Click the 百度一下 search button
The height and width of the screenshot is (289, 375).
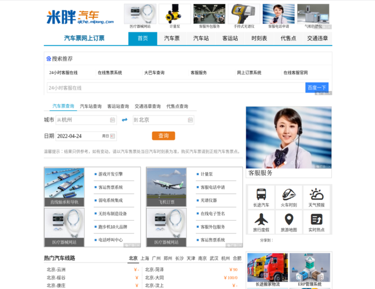317,88
